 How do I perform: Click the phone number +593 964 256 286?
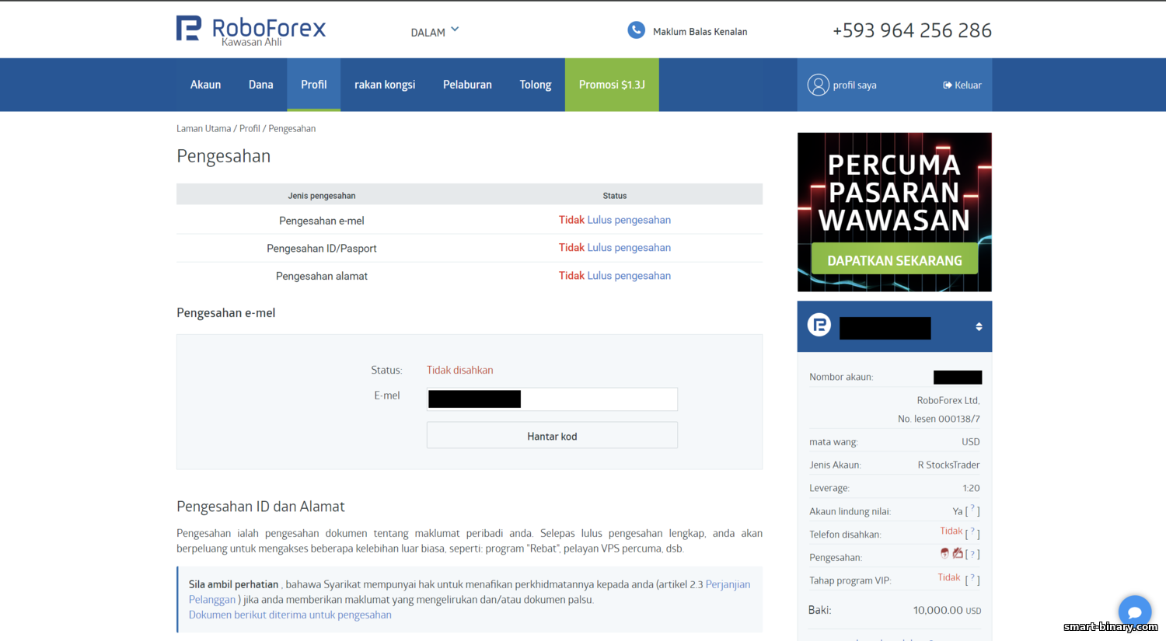(x=912, y=30)
